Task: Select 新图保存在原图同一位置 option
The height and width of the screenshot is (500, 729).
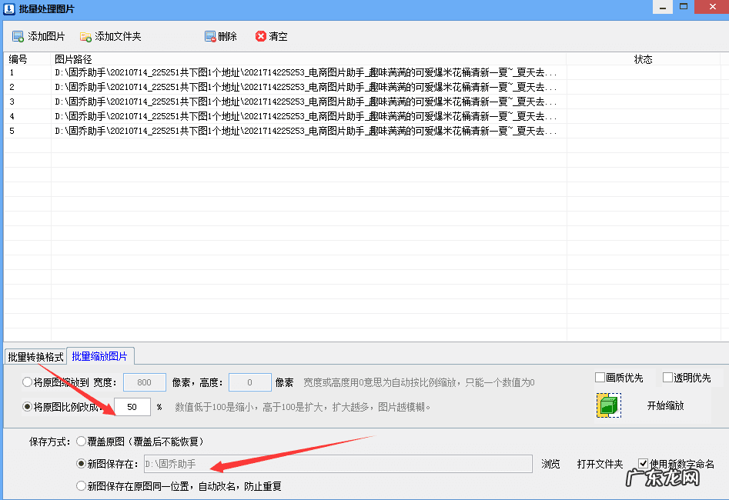Action: (x=81, y=485)
